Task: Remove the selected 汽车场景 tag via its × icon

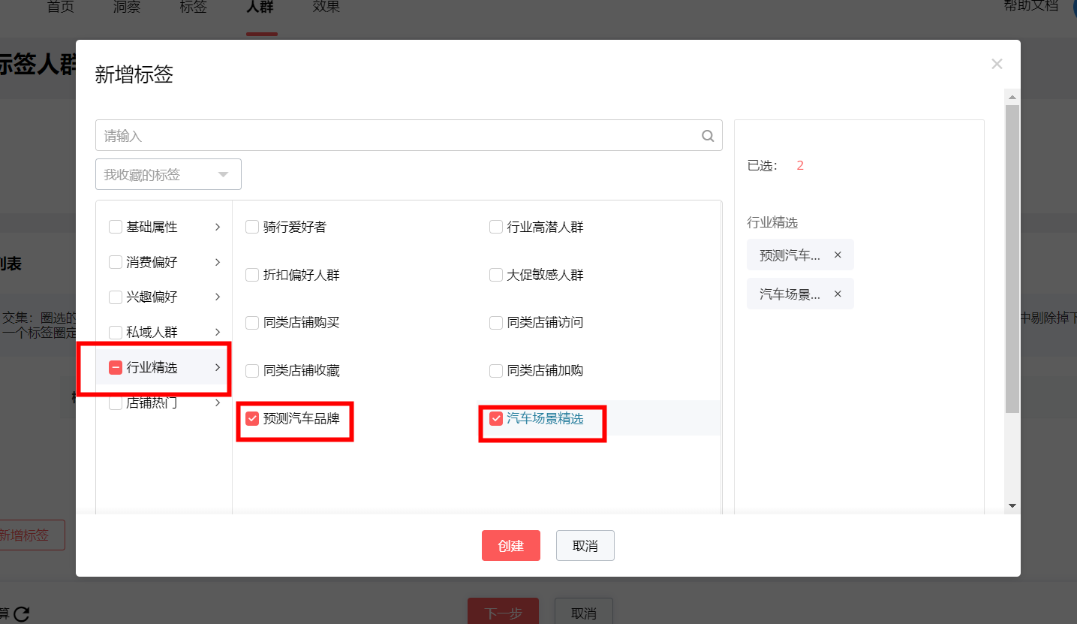Action: (838, 294)
